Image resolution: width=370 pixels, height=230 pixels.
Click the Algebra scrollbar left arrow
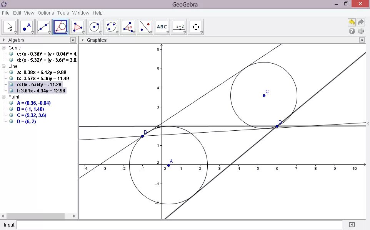tap(3, 216)
